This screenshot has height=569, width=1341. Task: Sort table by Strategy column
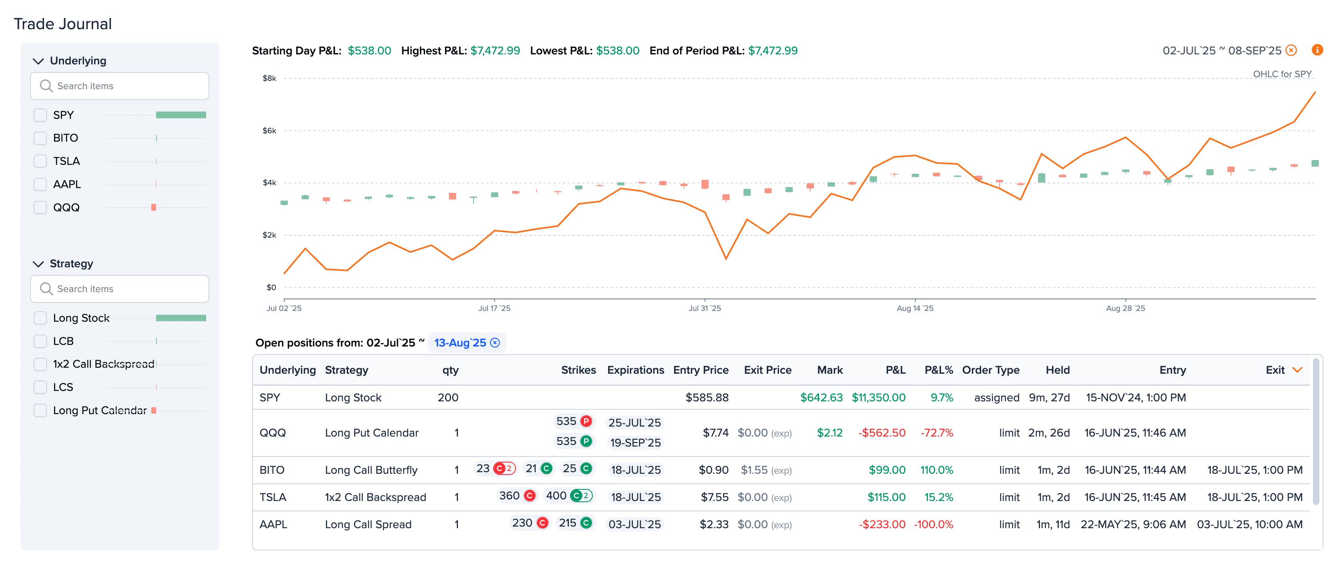click(x=346, y=370)
